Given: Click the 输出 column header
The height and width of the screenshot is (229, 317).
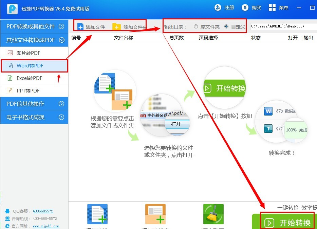Looking at the screenshot, I should [x=308, y=38].
